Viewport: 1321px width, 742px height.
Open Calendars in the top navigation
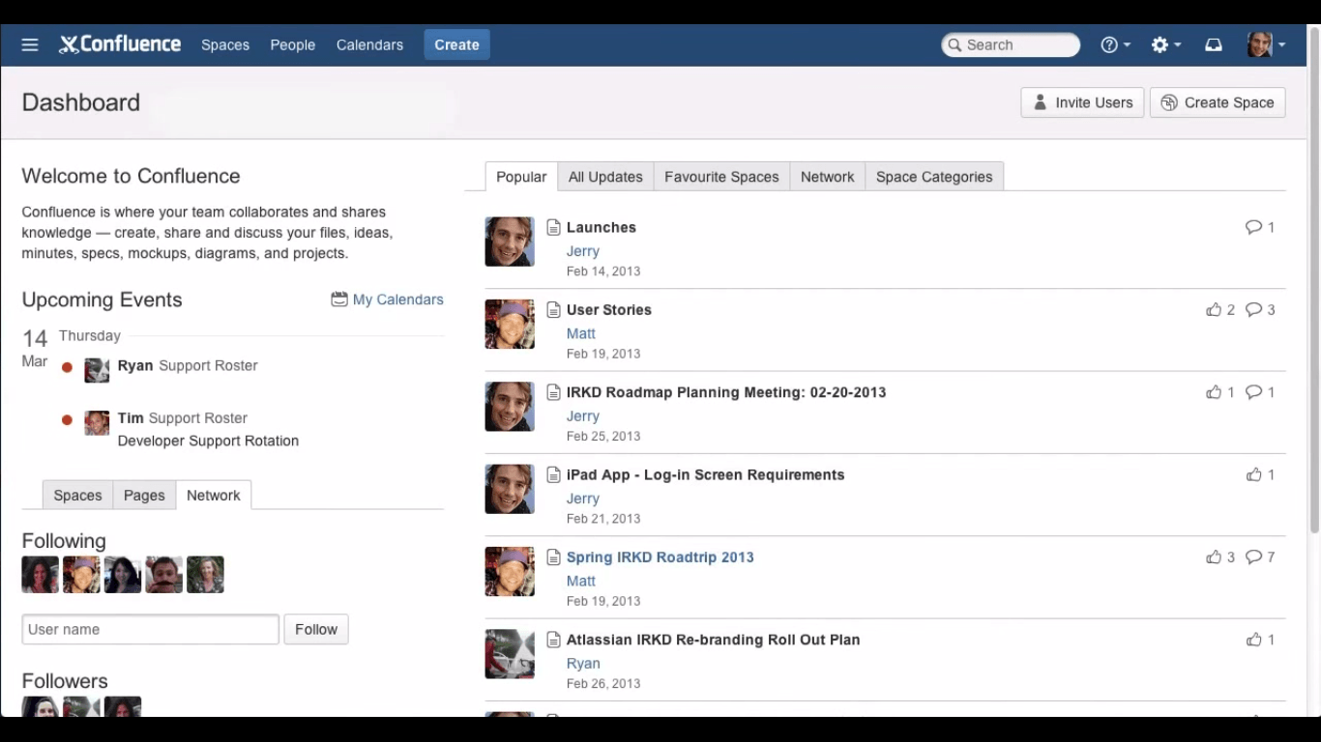point(369,44)
